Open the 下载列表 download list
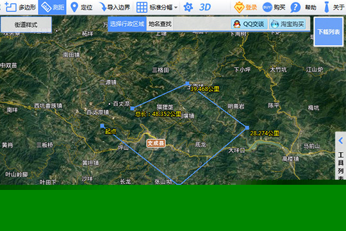The height and width of the screenshot is (231, 346). (329, 32)
